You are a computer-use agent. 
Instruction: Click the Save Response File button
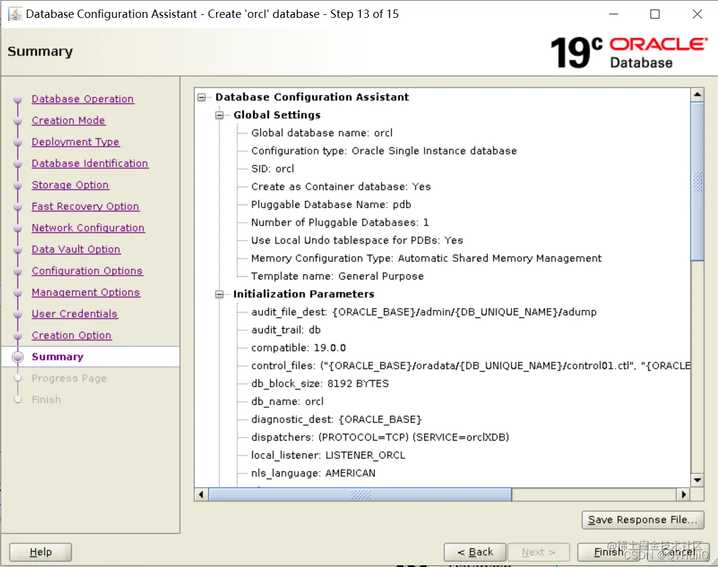(643, 520)
